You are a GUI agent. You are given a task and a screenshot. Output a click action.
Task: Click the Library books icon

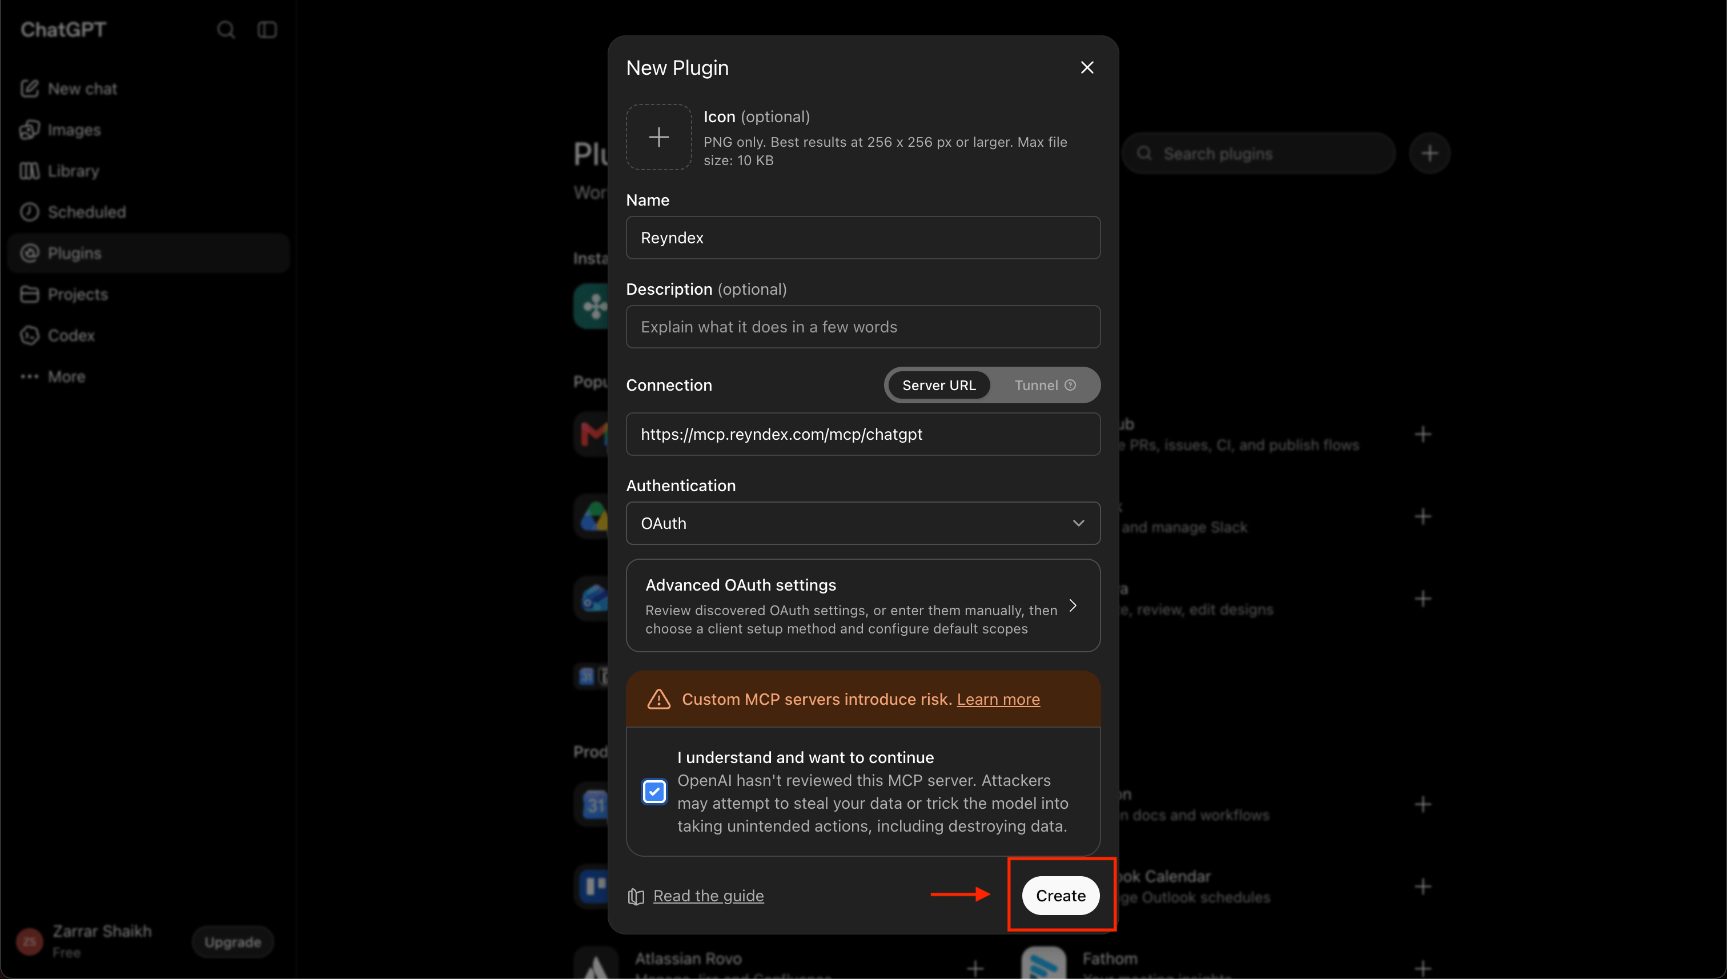(30, 171)
